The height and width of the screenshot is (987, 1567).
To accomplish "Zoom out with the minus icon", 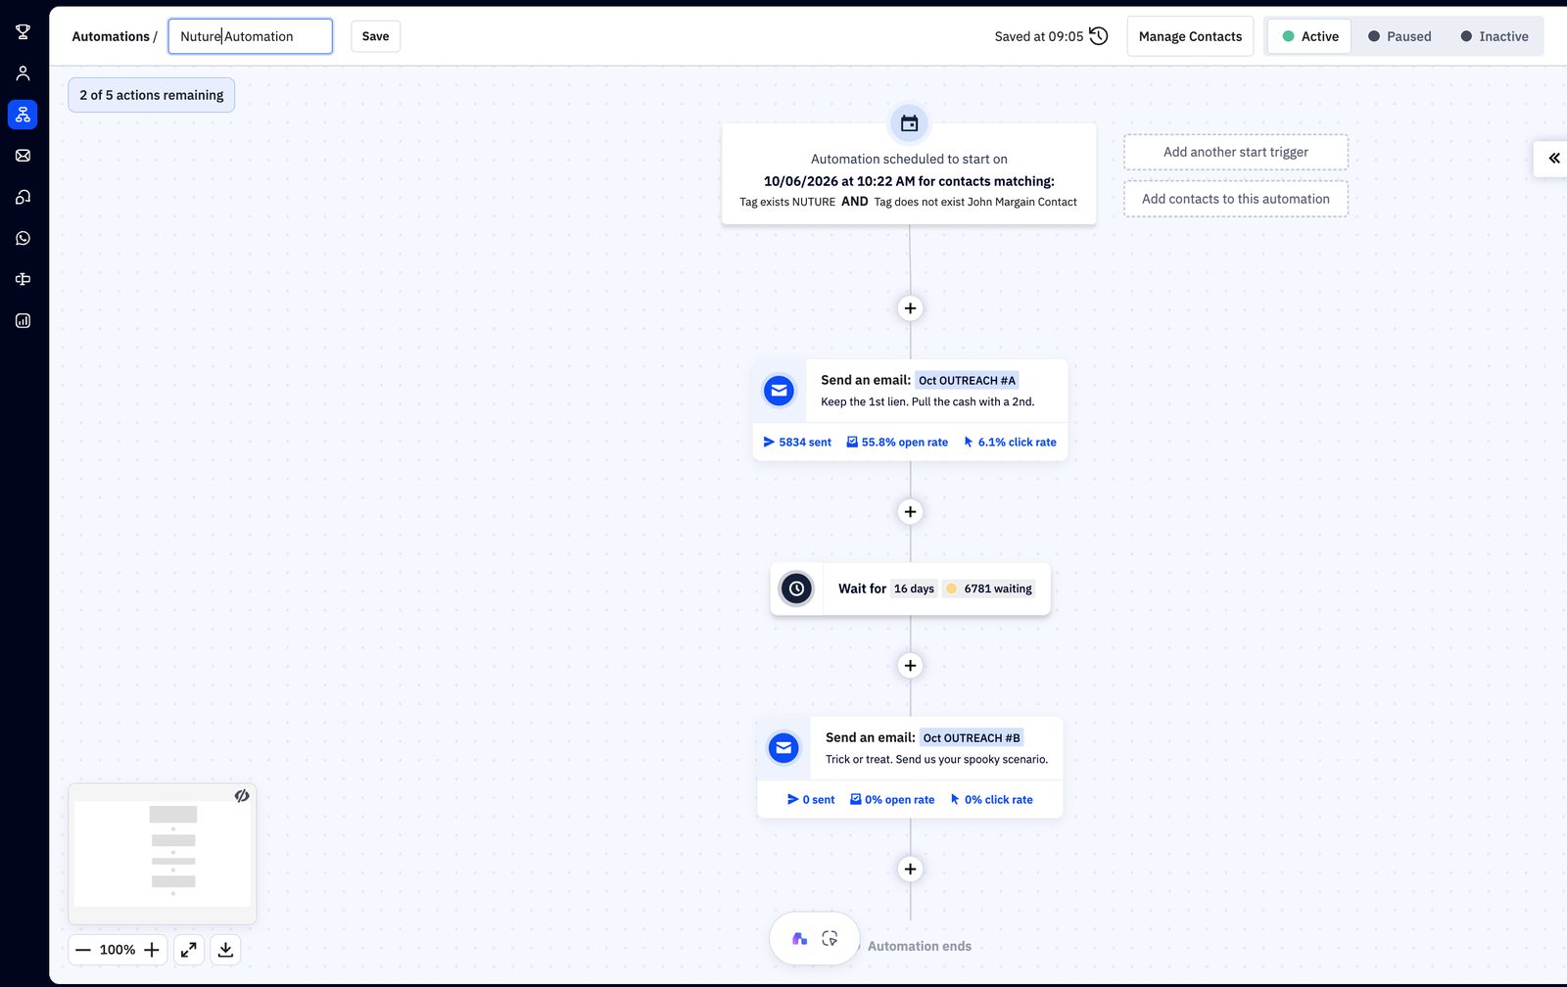I will [83, 950].
